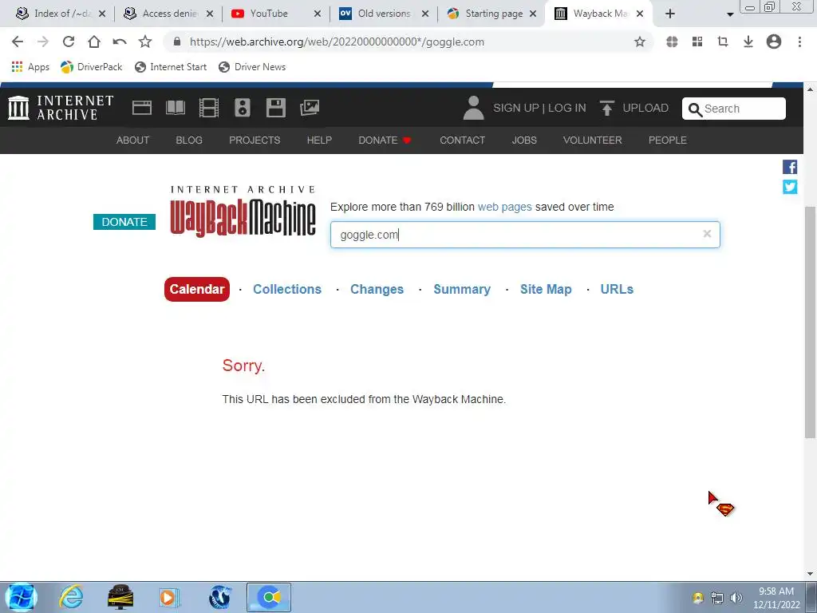This screenshot has height=613, width=817.
Task: Follow the 'web pages' link
Action: click(504, 207)
